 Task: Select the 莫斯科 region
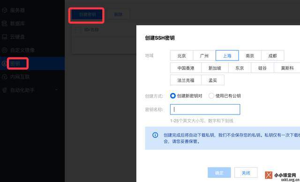pyautogui.click(x=287, y=68)
